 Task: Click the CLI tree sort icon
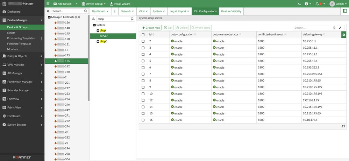[93, 19]
